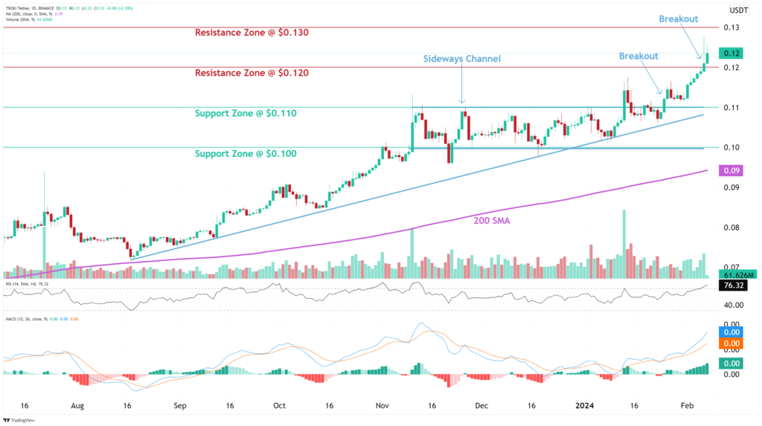Viewport: 762px width, 426px height.
Task: Click the Sideways Channel annotation text
Action: click(462, 59)
